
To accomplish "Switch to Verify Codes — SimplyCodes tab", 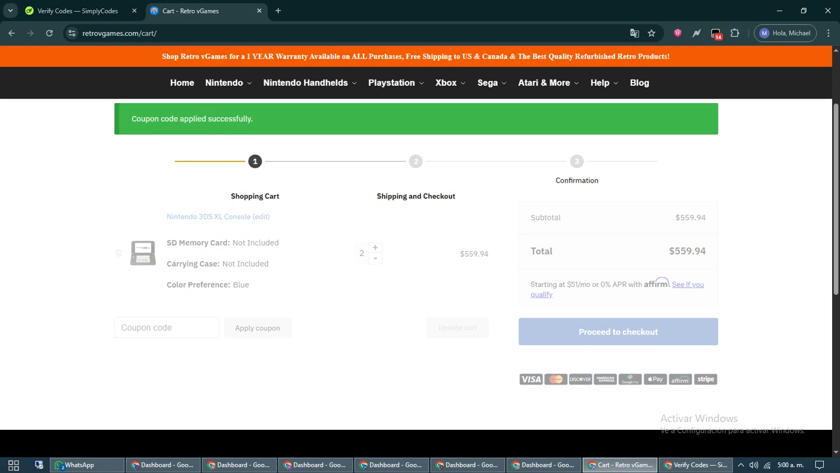I will tap(77, 11).
